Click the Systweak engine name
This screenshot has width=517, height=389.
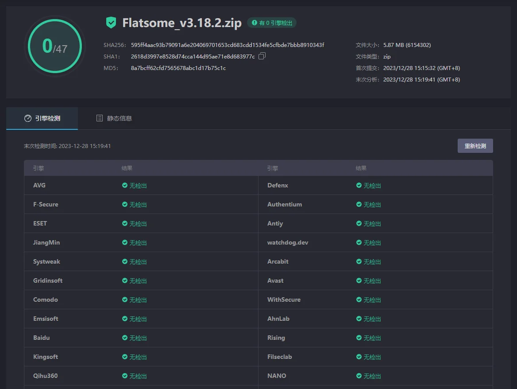coord(46,262)
